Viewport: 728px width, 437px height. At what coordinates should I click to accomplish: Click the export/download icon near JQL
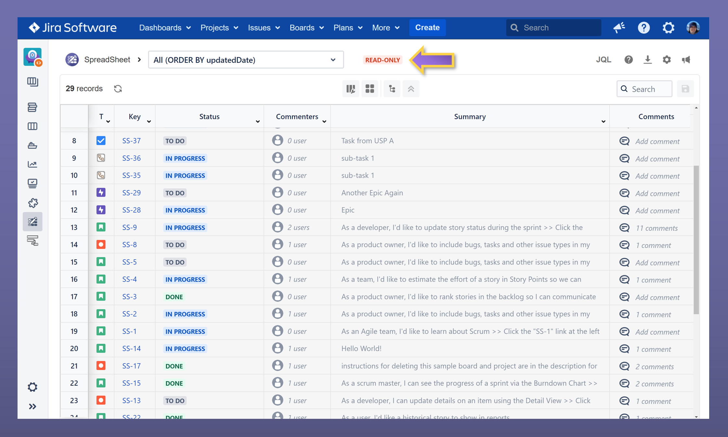point(647,59)
